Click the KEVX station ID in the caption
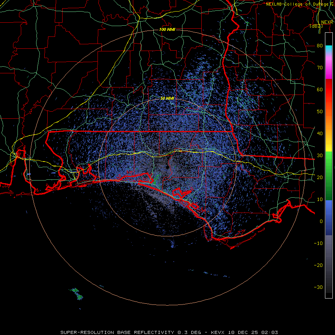335x335 pixels. [218, 332]
